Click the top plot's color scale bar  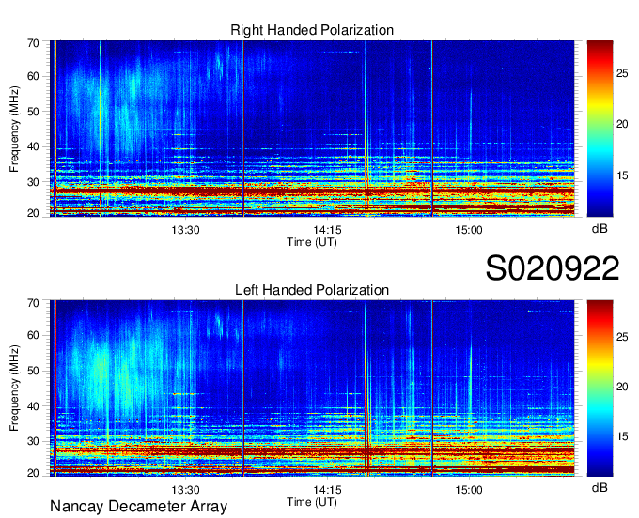(x=600, y=129)
